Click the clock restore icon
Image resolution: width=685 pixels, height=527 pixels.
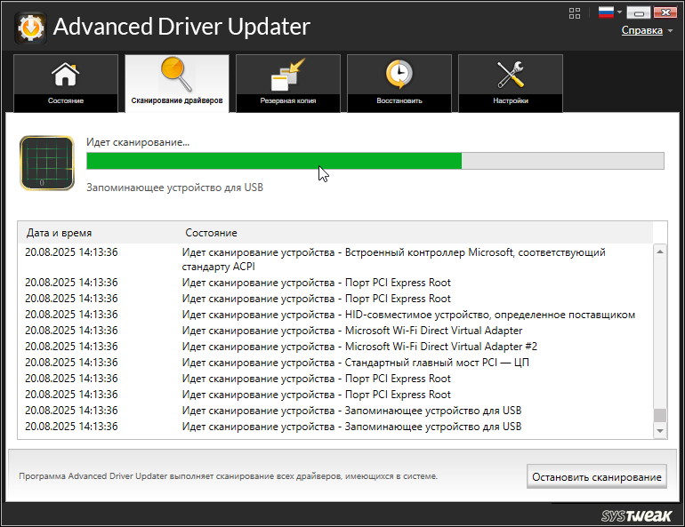coord(399,74)
